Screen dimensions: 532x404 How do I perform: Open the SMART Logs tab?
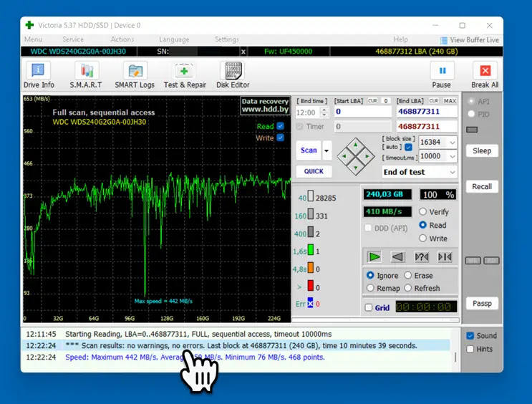tap(135, 75)
